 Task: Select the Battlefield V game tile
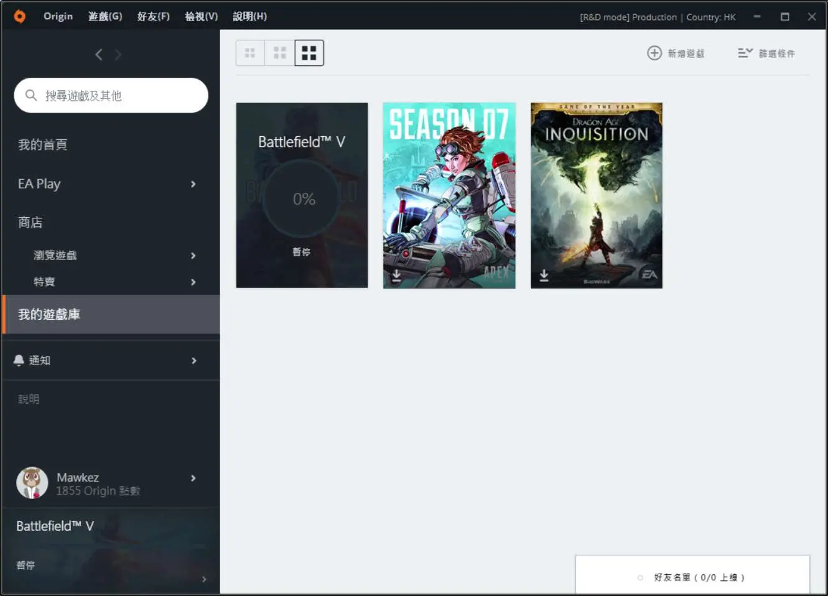point(302,195)
